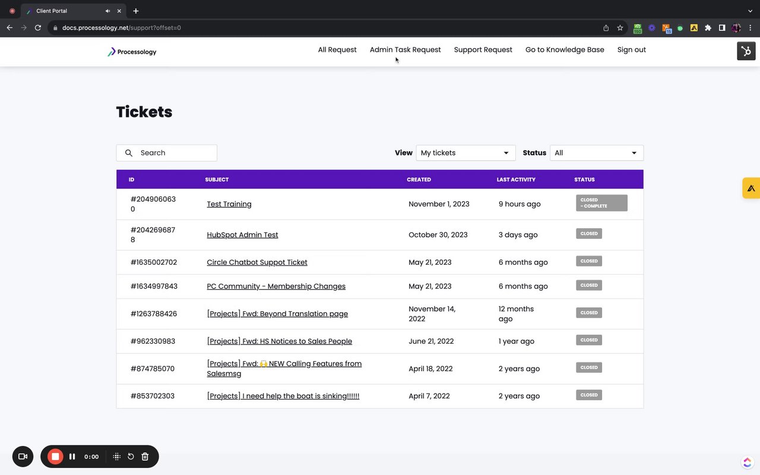Open the recorder effects dotted grid icon
The height and width of the screenshot is (475, 760).
(x=117, y=457)
